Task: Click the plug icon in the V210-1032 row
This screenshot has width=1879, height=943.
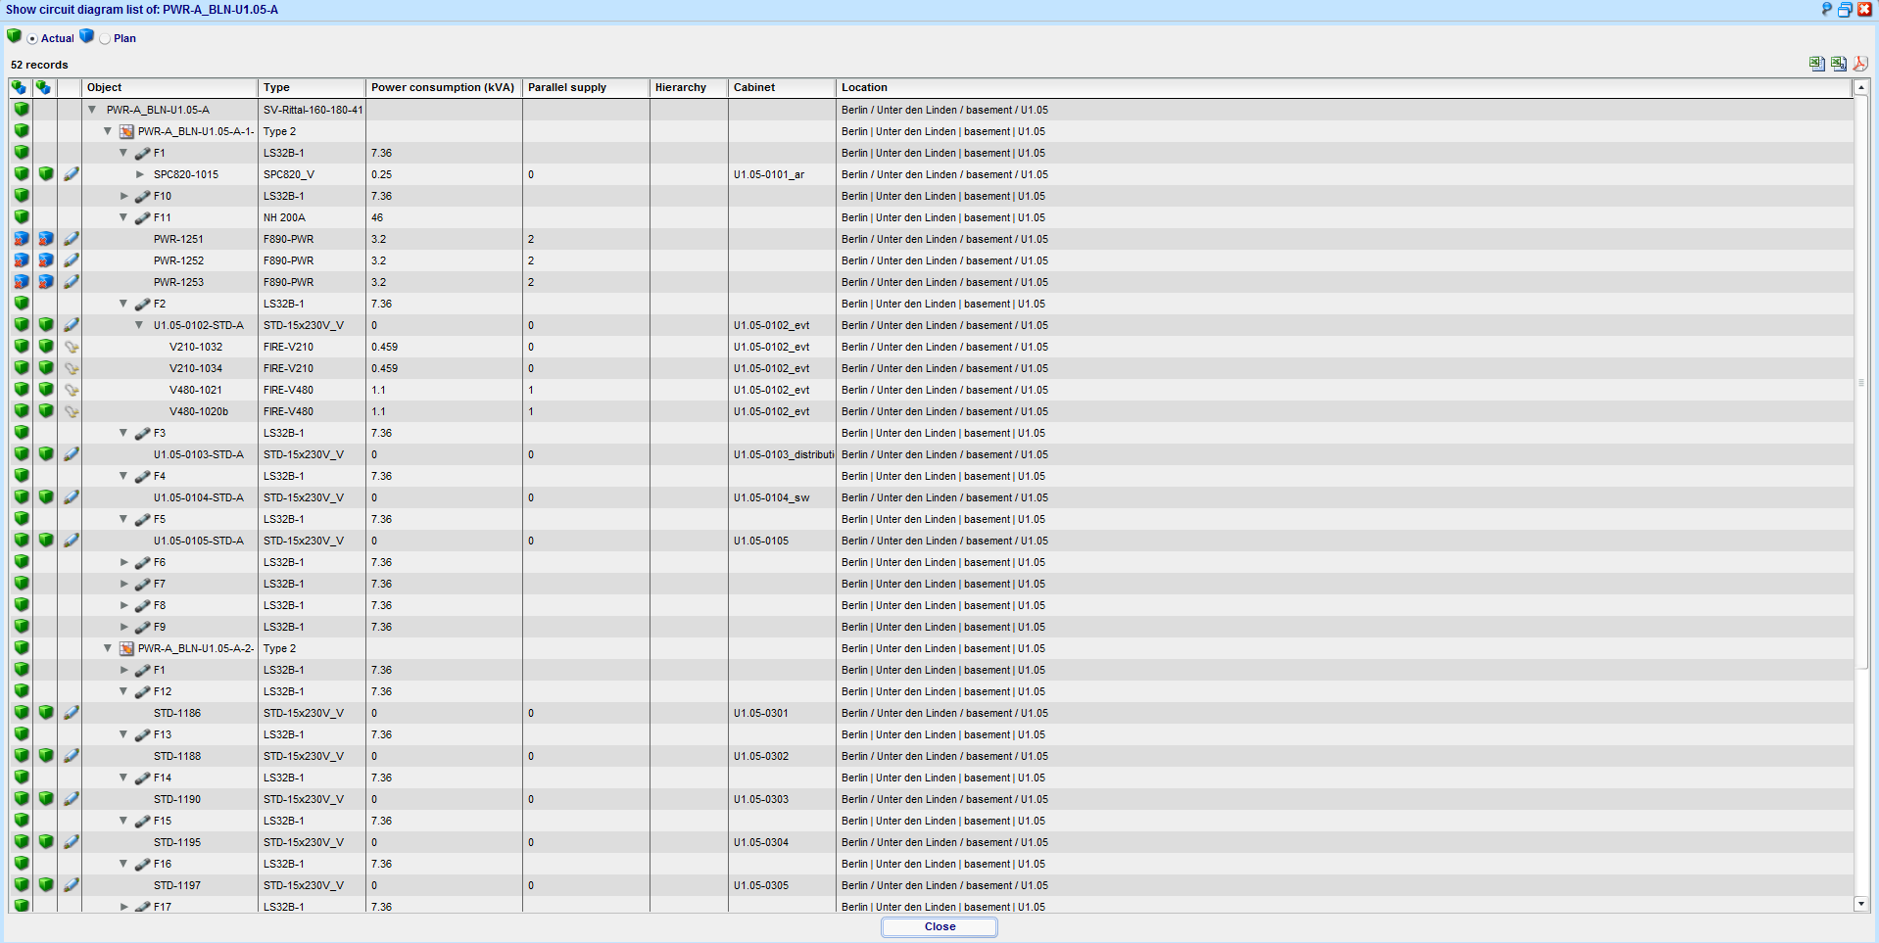Action: (71, 347)
